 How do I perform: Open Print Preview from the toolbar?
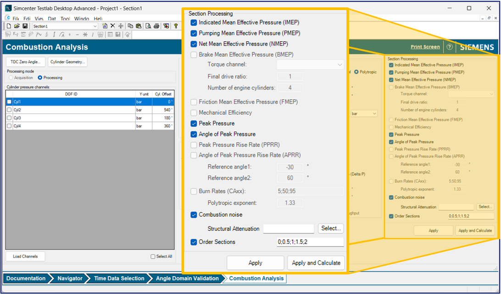[x=148, y=26]
